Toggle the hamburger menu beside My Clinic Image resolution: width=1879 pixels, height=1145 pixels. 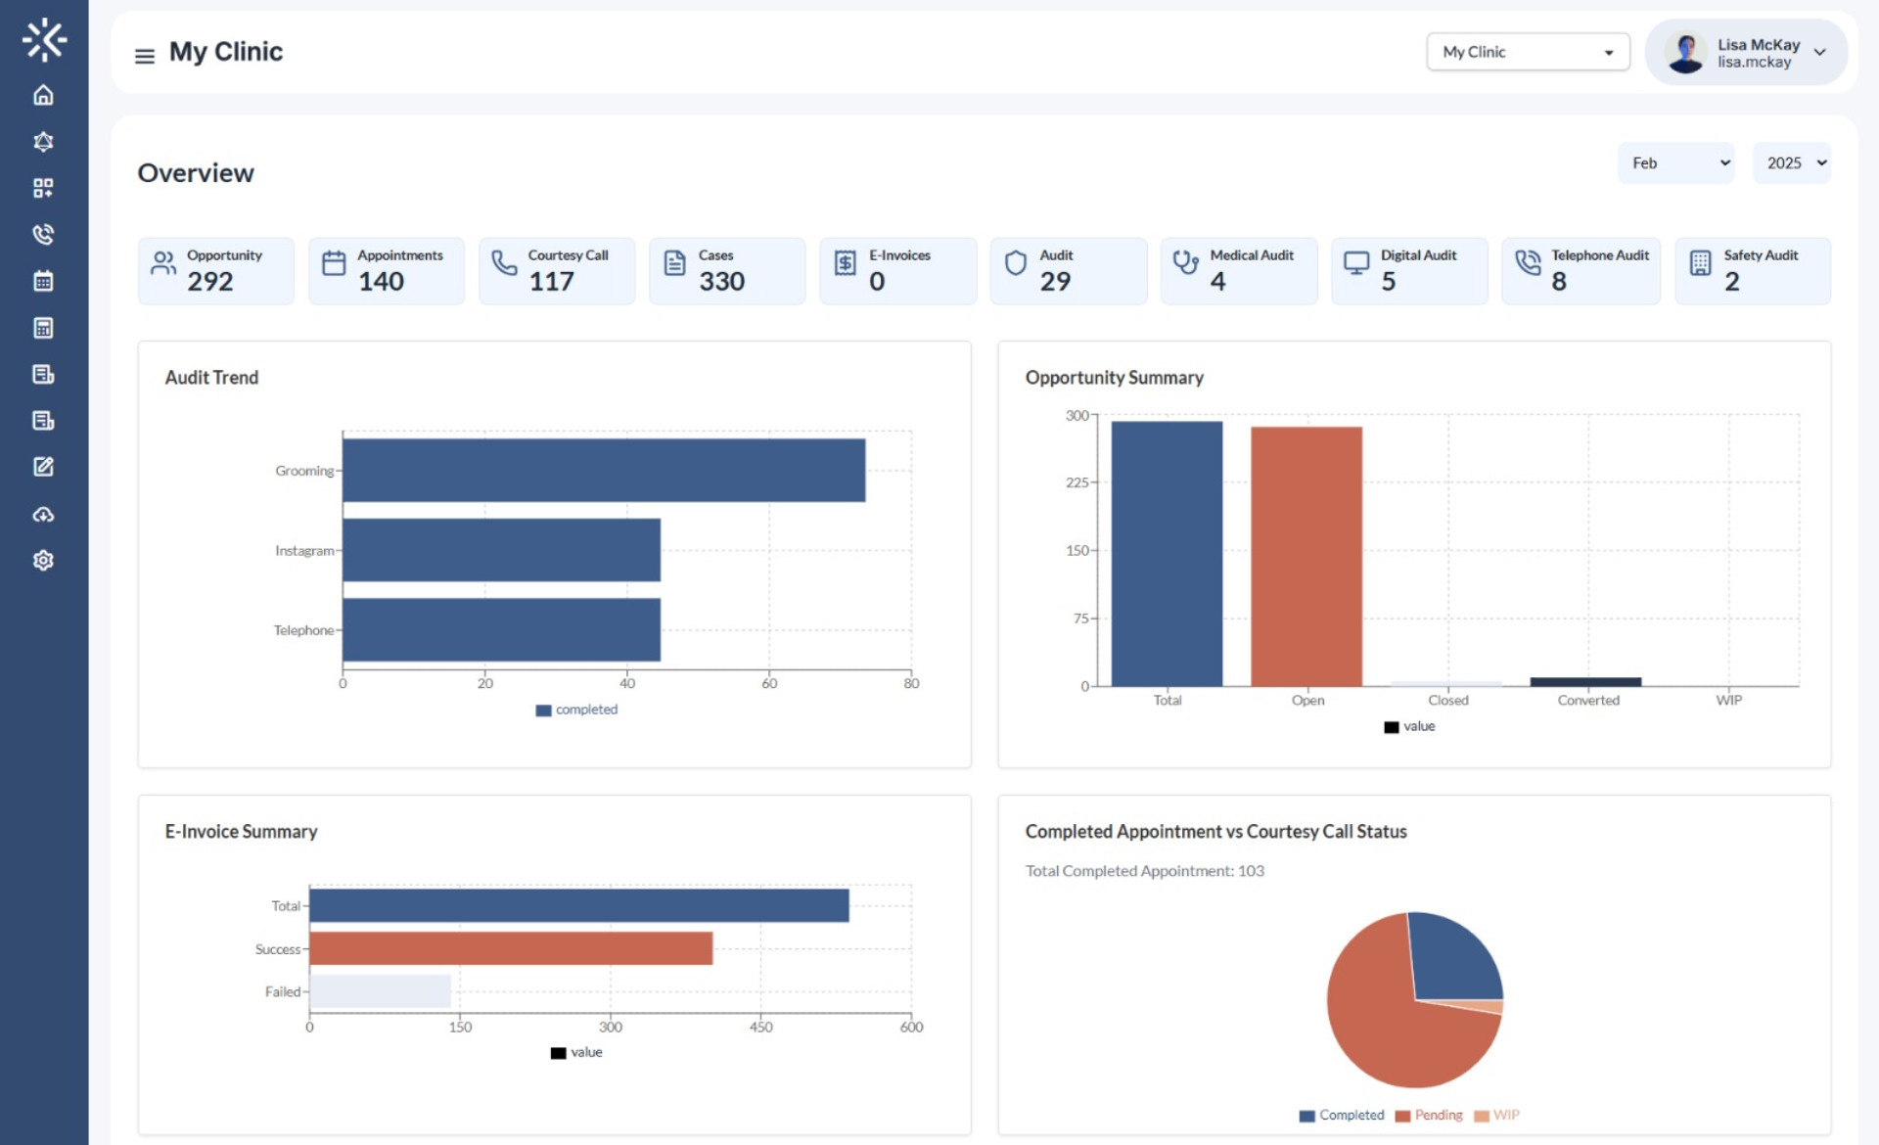[x=144, y=55]
